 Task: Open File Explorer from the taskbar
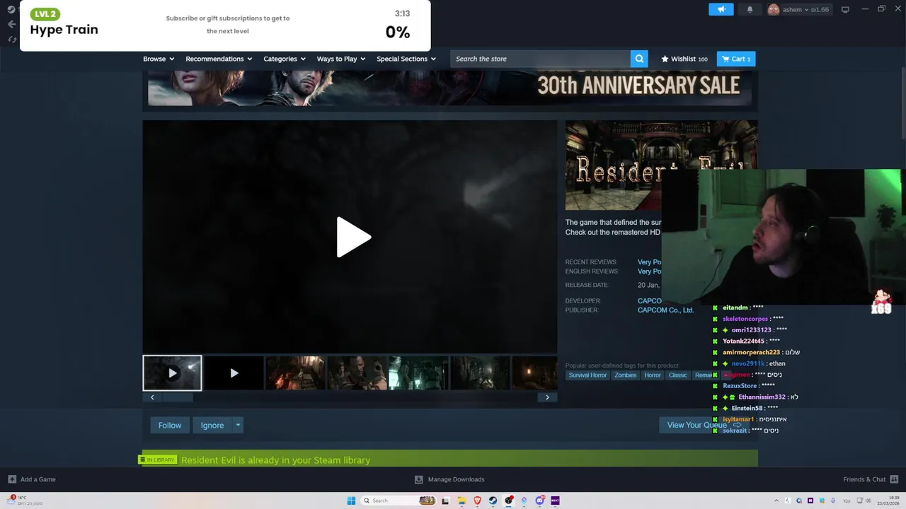point(461,501)
